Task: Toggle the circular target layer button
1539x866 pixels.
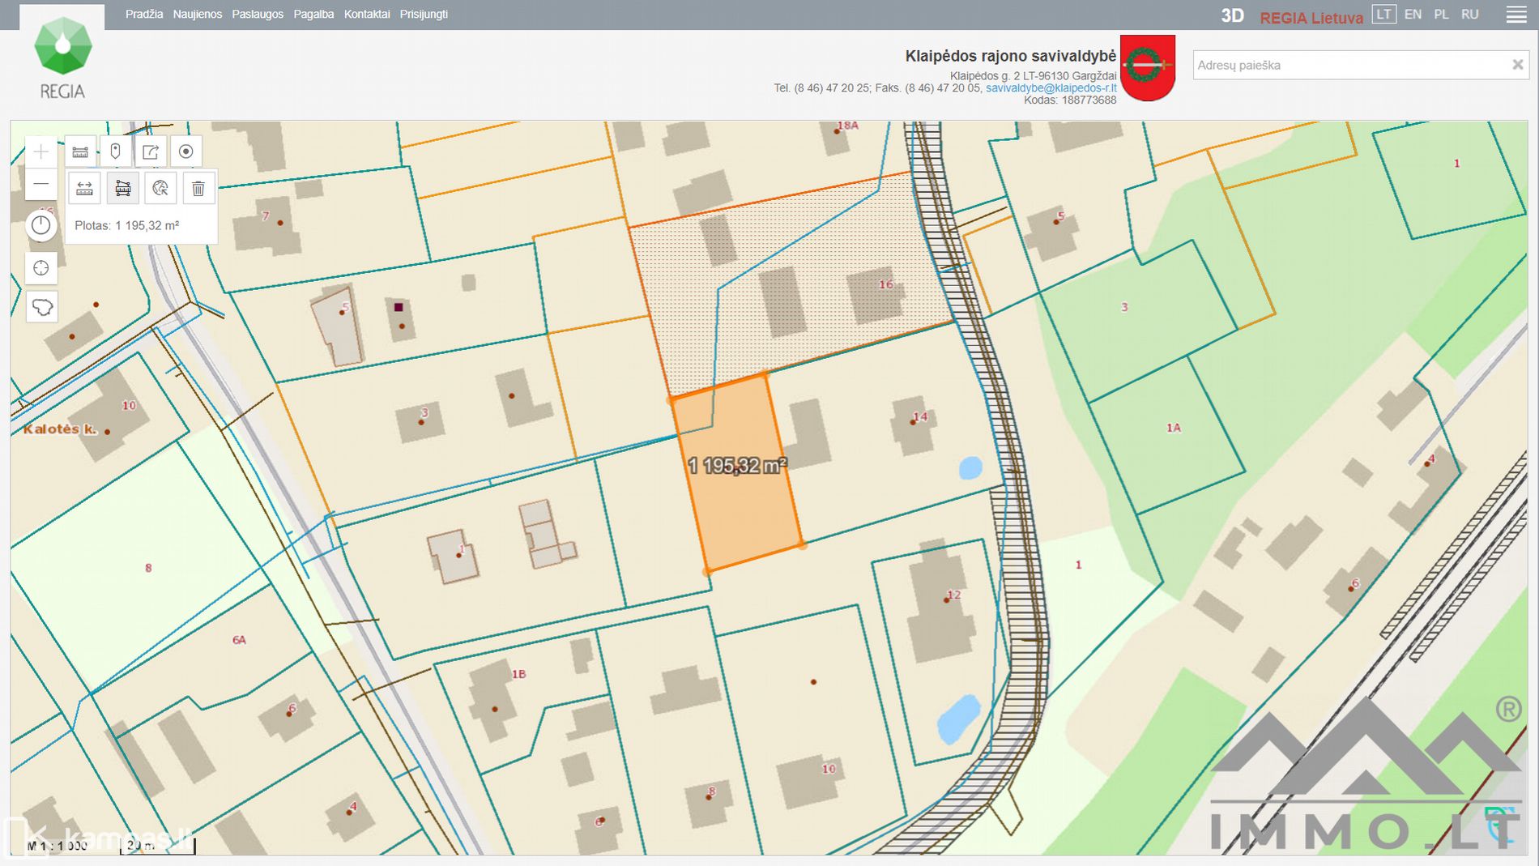Action: click(x=185, y=151)
